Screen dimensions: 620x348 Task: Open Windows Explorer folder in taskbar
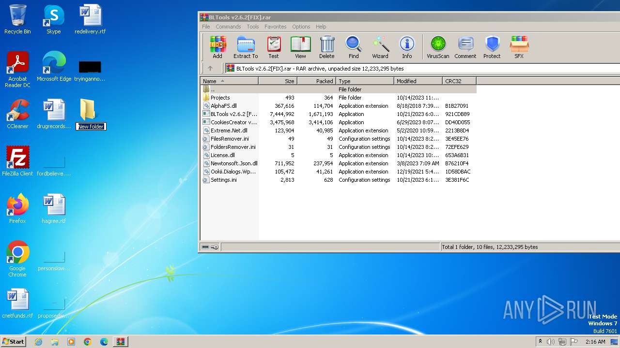pyautogui.click(x=55, y=342)
